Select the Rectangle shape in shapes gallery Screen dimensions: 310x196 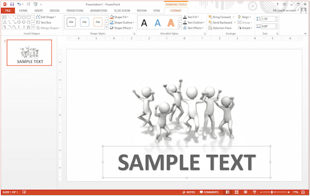pyautogui.click(x=19, y=18)
